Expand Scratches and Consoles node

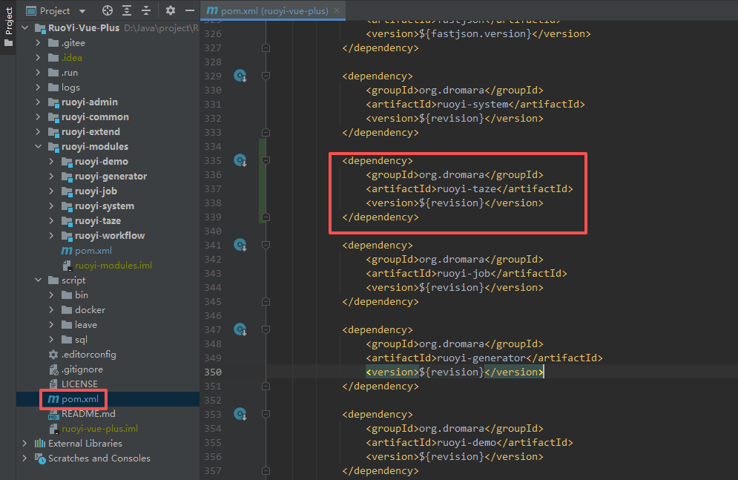pyautogui.click(x=25, y=458)
